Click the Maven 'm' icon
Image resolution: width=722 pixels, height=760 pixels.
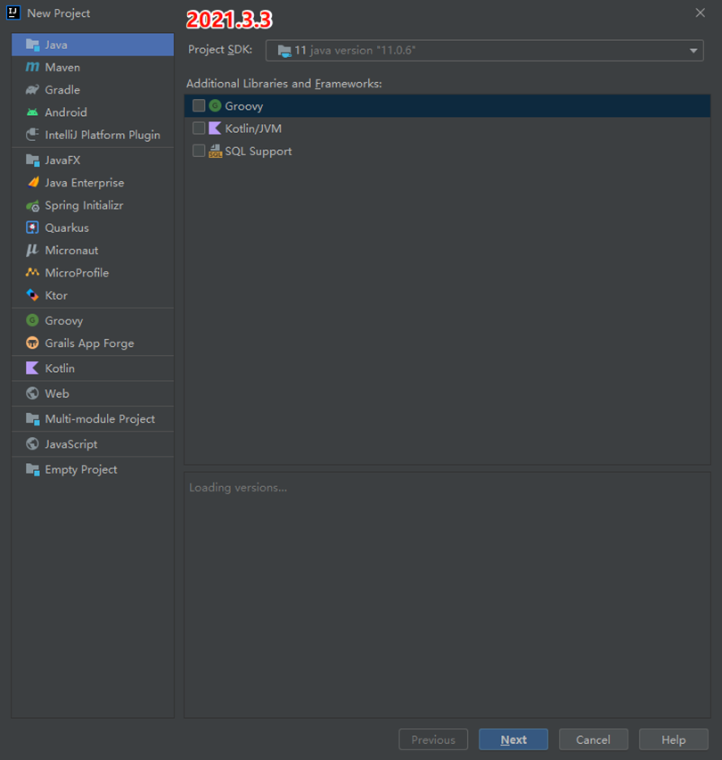tap(32, 67)
